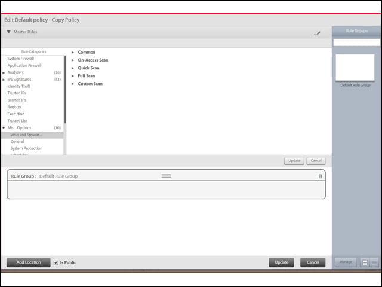Open the Identity Theft category
The width and height of the screenshot is (382, 287).
coord(19,86)
